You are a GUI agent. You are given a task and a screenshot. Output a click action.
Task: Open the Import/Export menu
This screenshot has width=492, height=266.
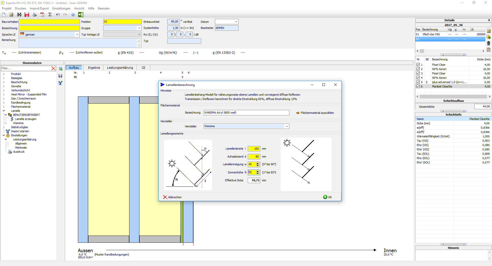pyautogui.click(x=39, y=8)
